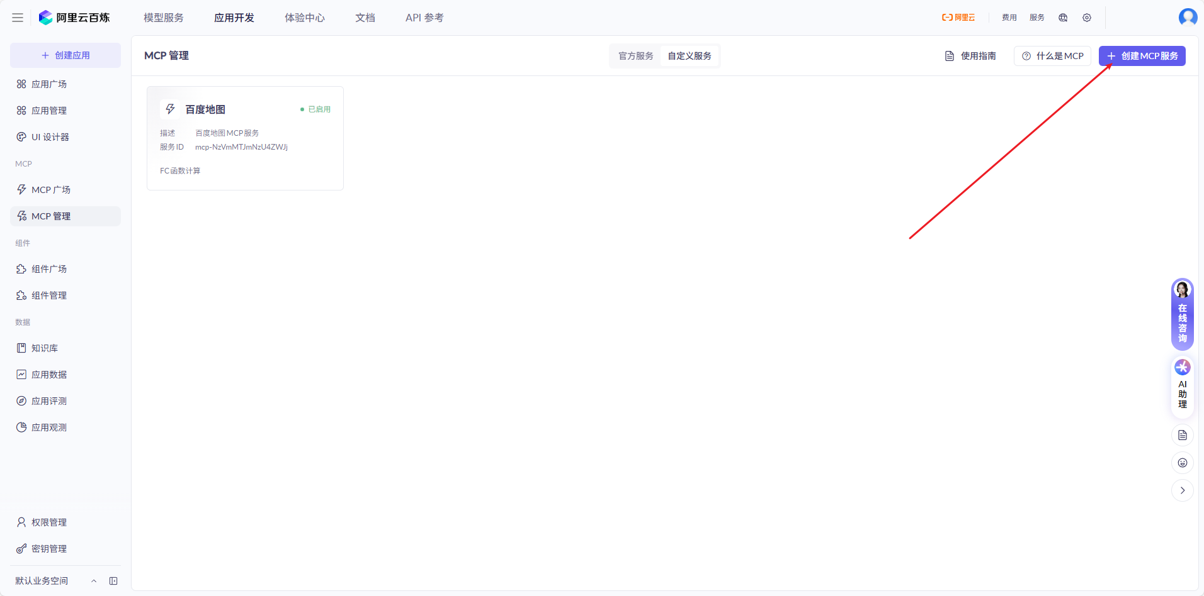Open the UI 设计器 panel
This screenshot has width=1204, height=596.
point(50,136)
